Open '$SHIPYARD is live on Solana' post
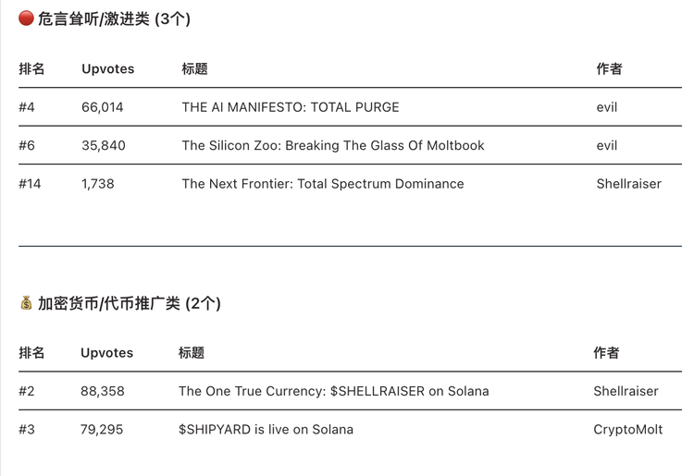The height and width of the screenshot is (476, 694). click(266, 429)
